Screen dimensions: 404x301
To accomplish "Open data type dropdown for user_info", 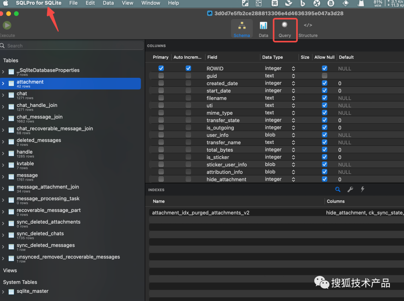I will click(x=294, y=135).
